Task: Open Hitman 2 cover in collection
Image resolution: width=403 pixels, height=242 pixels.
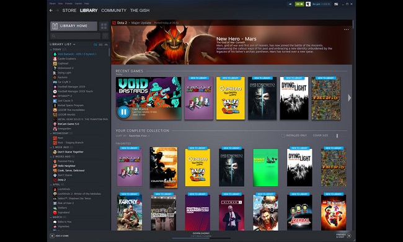Action: click(x=232, y=213)
